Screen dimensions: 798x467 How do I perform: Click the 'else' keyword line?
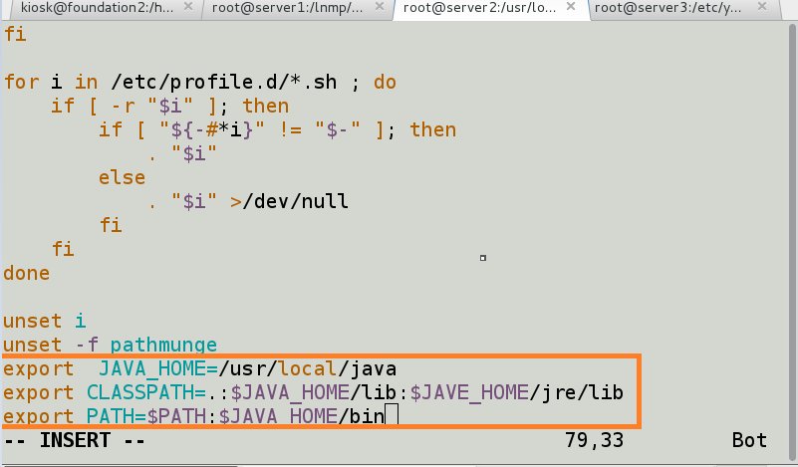(123, 177)
